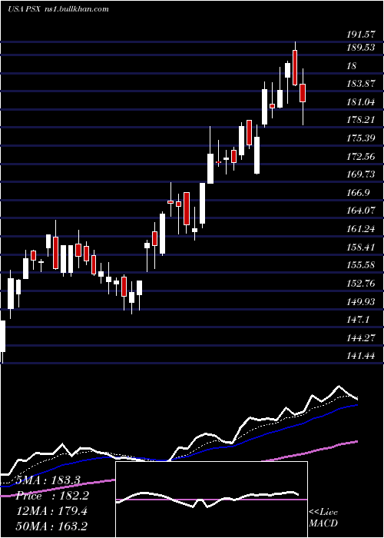
Task: Click the 178.21 price label
Action: (x=361, y=120)
